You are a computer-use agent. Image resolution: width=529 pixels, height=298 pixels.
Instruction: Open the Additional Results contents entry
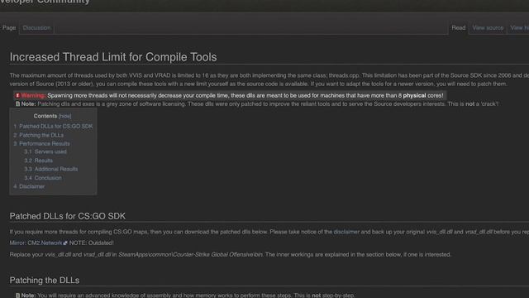[x=51, y=169]
